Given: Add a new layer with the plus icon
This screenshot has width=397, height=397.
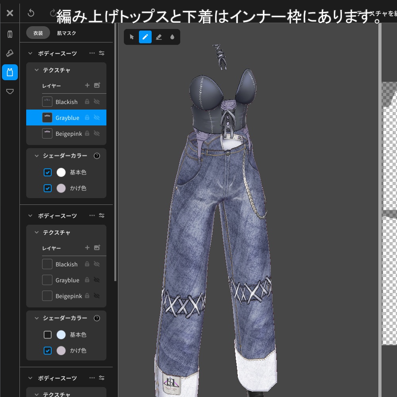Looking at the screenshot, I should tap(87, 86).
